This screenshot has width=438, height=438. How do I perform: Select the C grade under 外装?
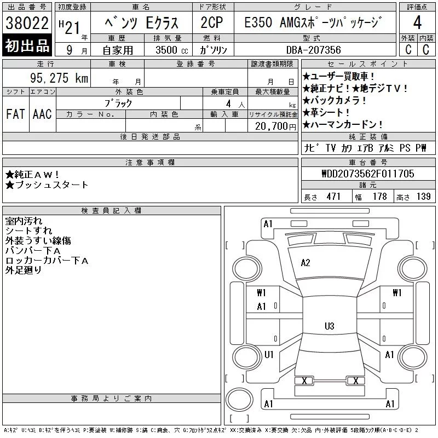click(x=408, y=49)
